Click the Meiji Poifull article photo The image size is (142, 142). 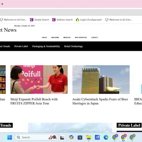coord(39,80)
